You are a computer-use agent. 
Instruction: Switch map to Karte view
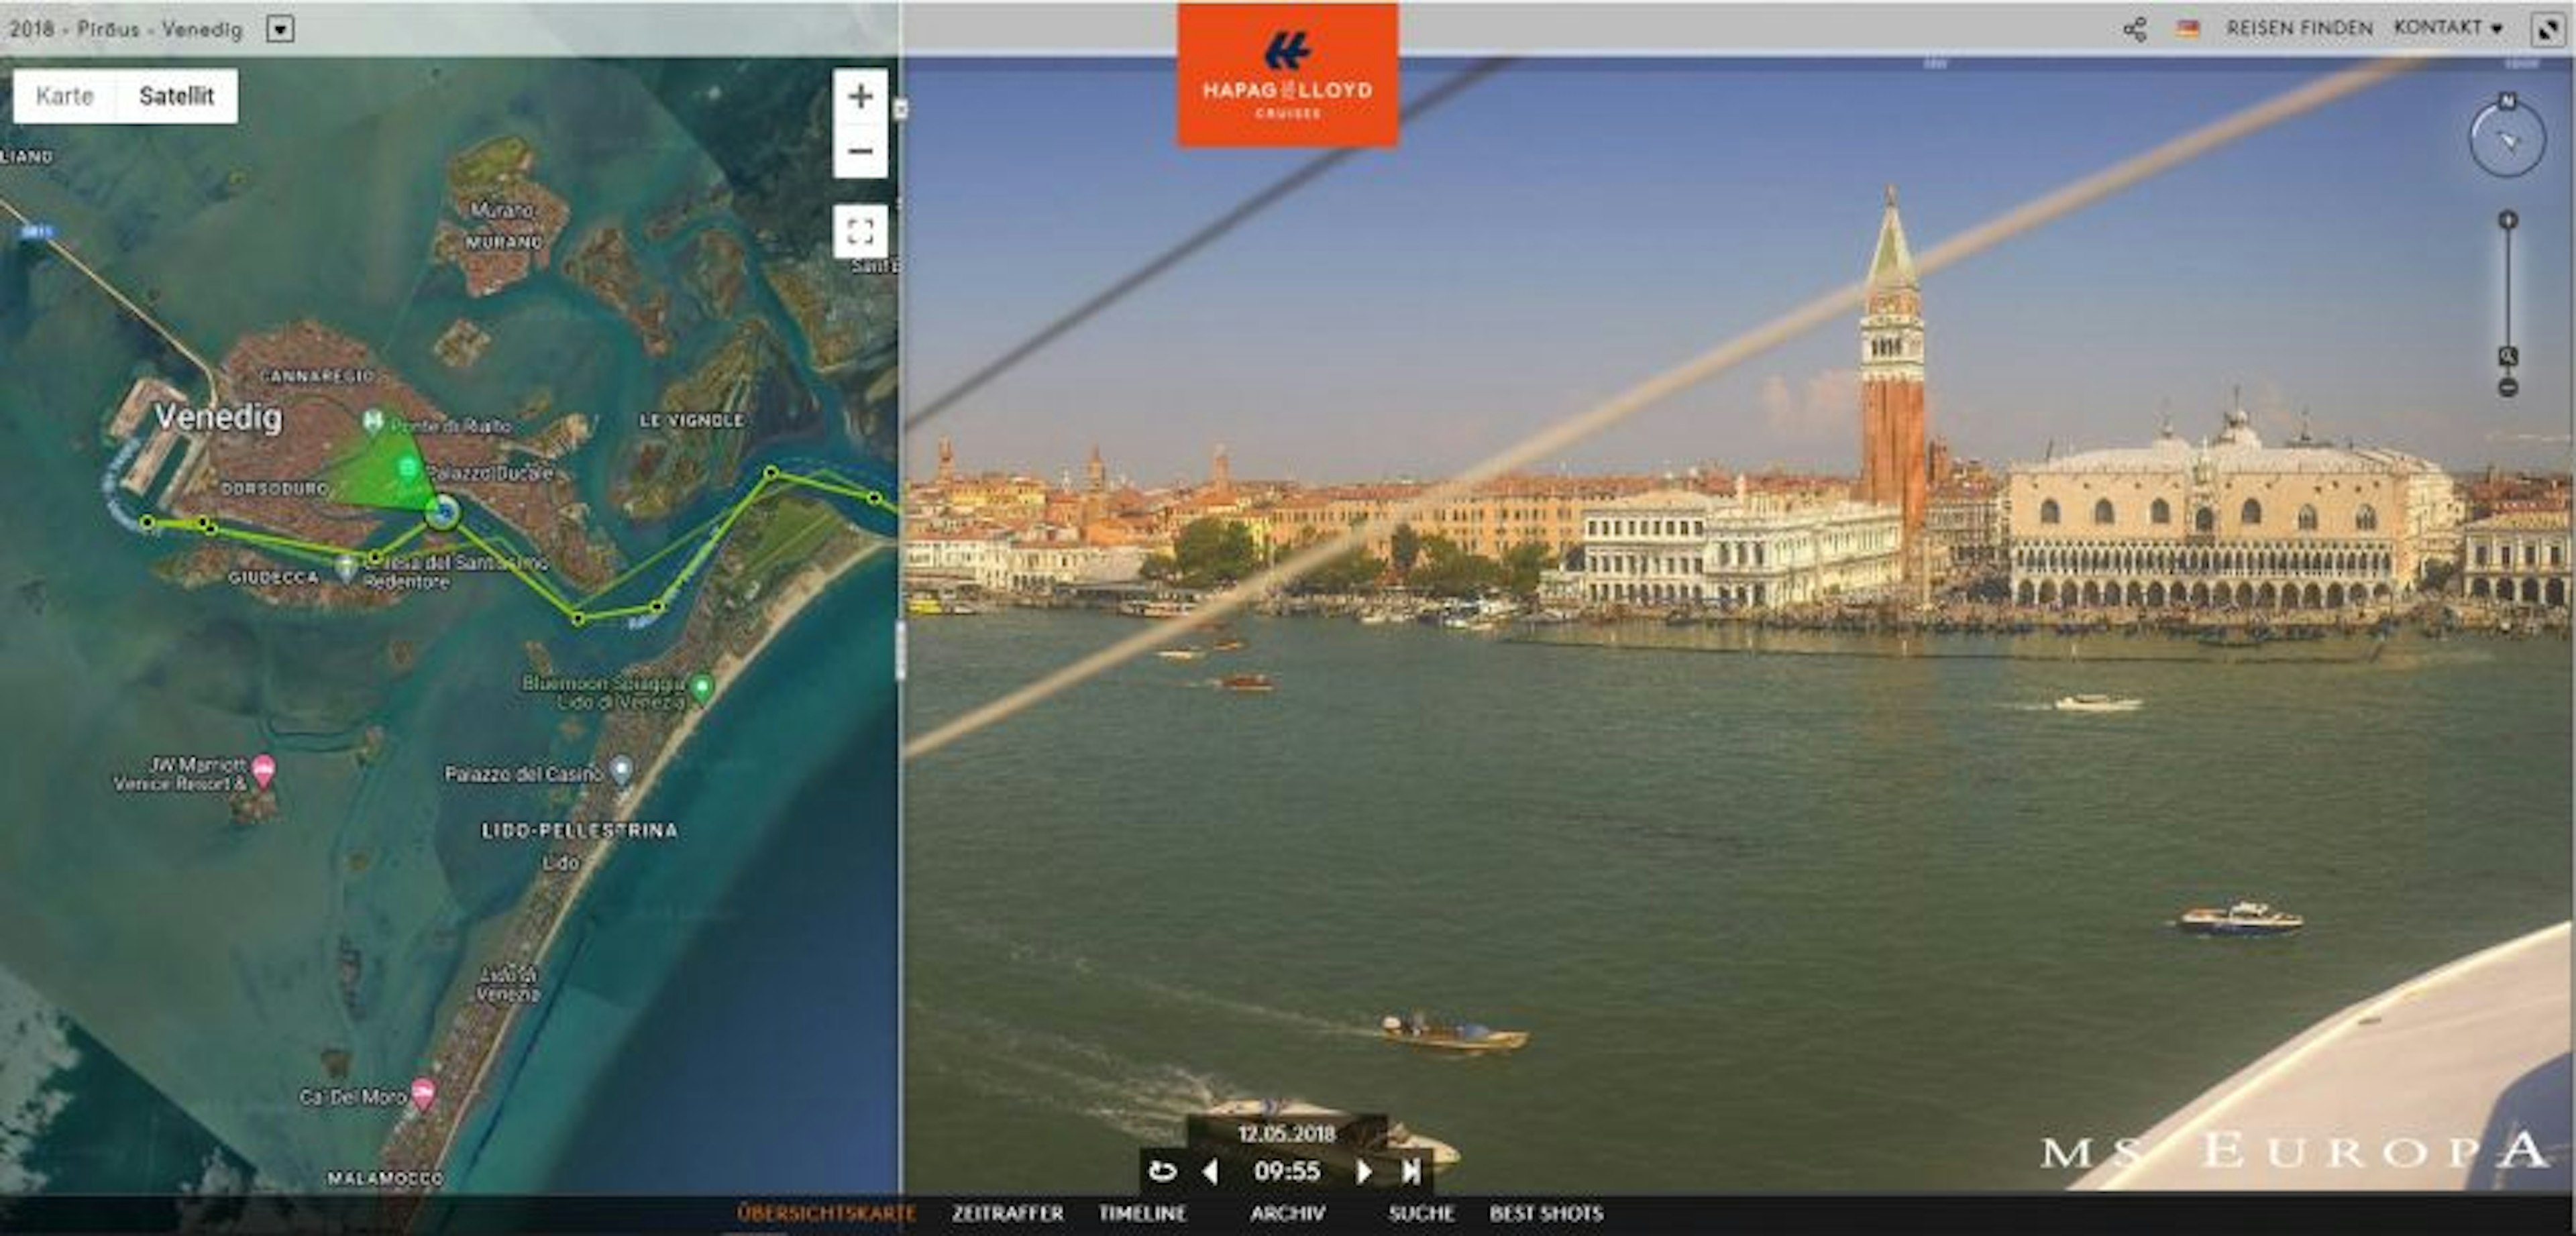(x=64, y=96)
